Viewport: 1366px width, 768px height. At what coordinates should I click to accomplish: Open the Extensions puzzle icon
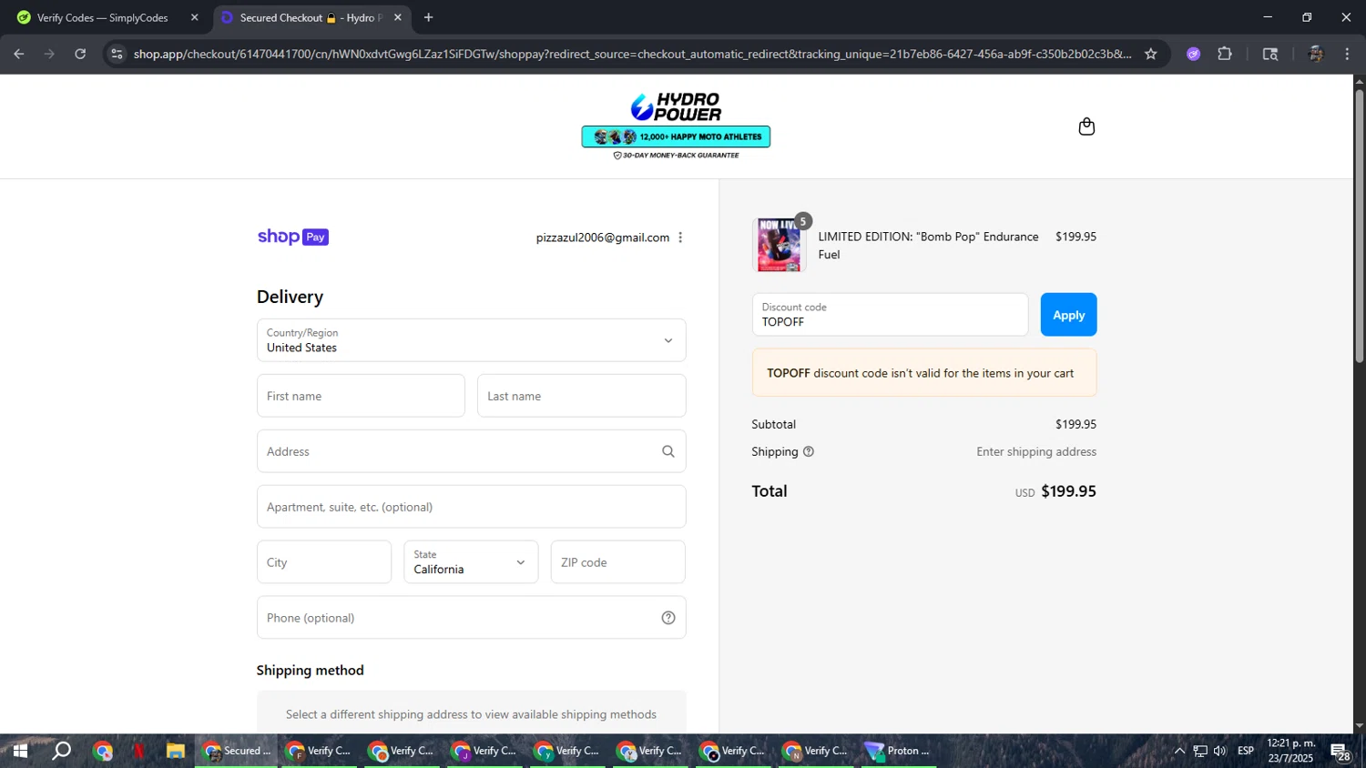[1225, 54]
